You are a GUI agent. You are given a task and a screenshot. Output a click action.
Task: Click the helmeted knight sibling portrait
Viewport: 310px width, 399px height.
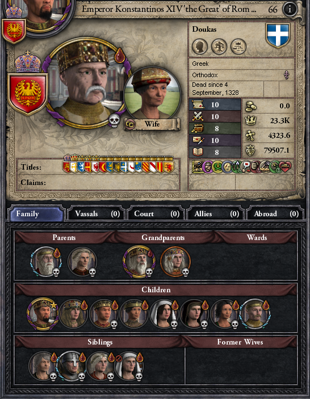click(70, 366)
